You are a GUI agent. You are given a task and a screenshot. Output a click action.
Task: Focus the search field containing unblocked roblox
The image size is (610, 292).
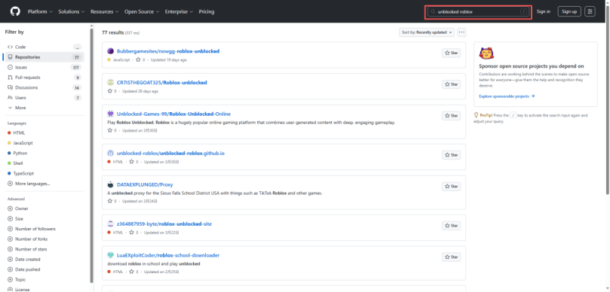tap(478, 11)
